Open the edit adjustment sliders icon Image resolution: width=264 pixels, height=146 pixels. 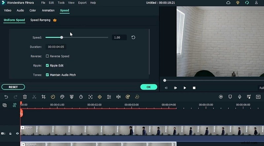pos(109,97)
